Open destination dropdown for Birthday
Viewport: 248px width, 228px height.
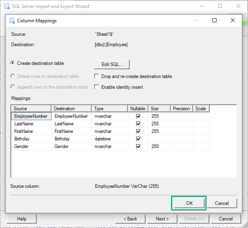coord(72,139)
